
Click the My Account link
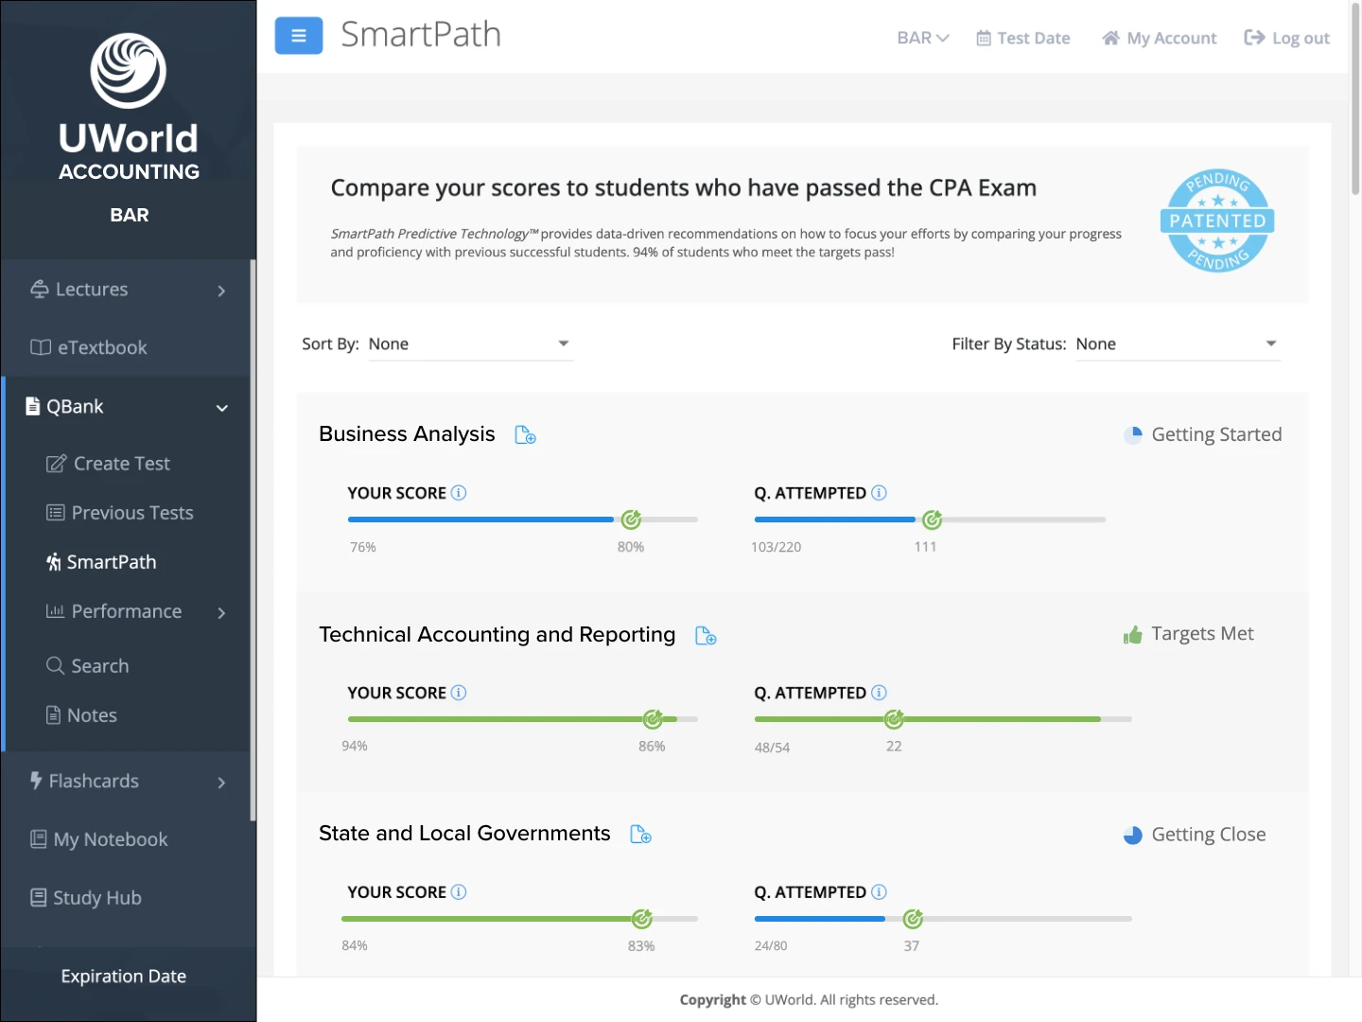click(x=1160, y=38)
